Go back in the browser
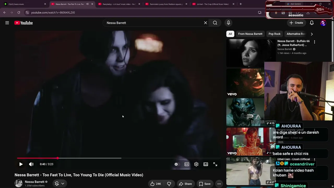Viewport: 334px width, 188px height. [4, 13]
